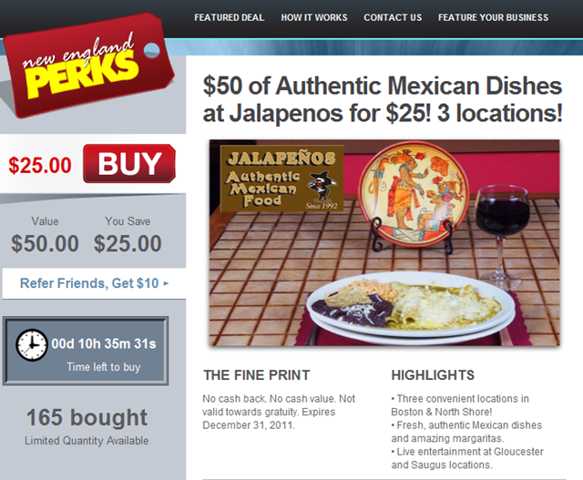Click the time left to buy box
This screenshot has width=583, height=480.
(86, 351)
